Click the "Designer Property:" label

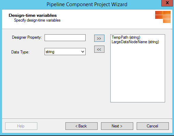tap(27, 37)
